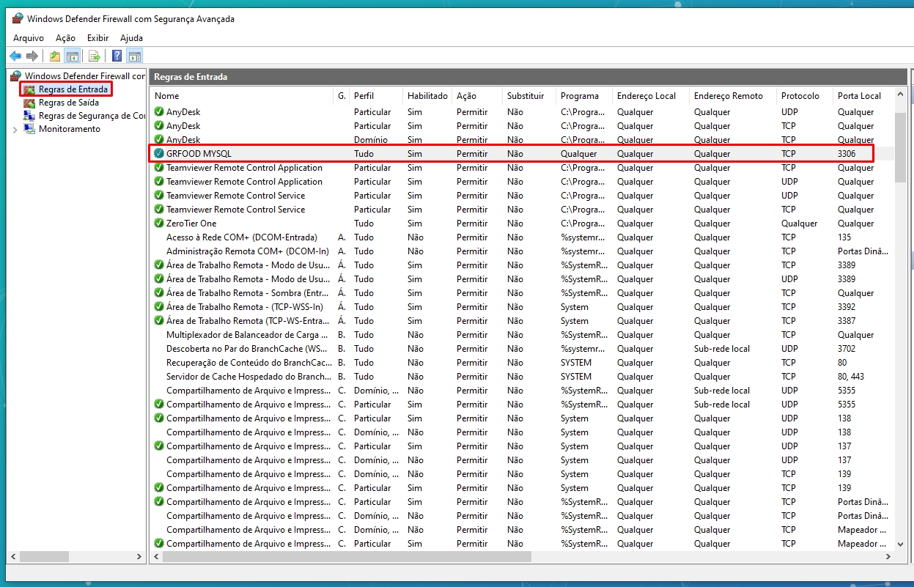
Task: Toggle the Show/Hide Console Tree icon
Action: coord(72,56)
